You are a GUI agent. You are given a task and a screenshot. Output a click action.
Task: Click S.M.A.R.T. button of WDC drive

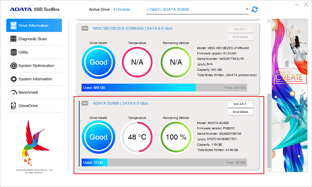(240, 29)
